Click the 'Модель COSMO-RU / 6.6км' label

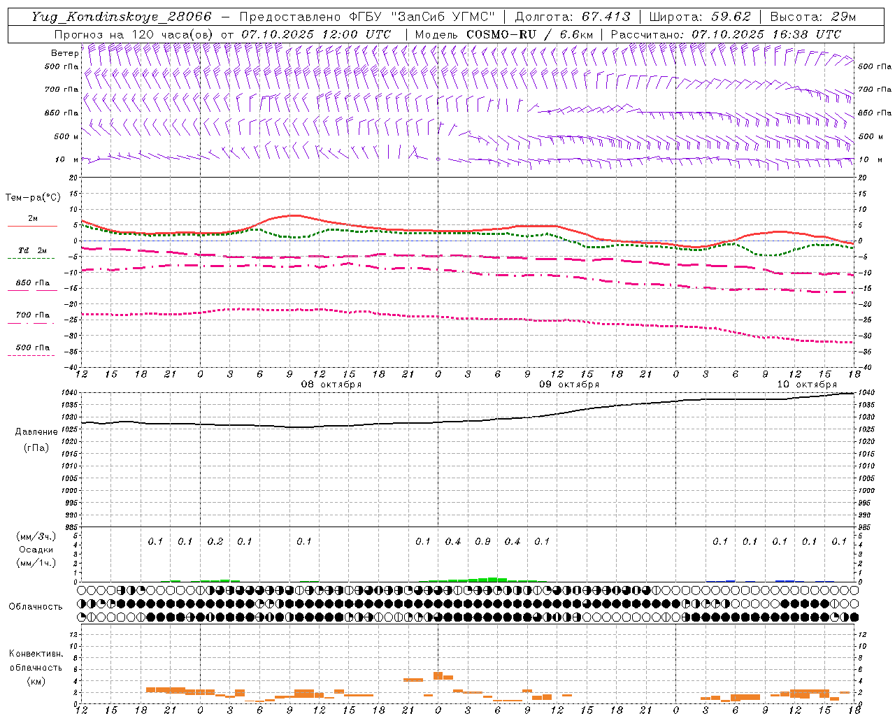click(503, 34)
